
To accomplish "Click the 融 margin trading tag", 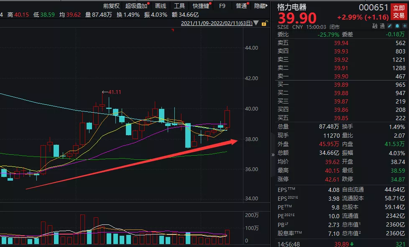I will point(375,26).
